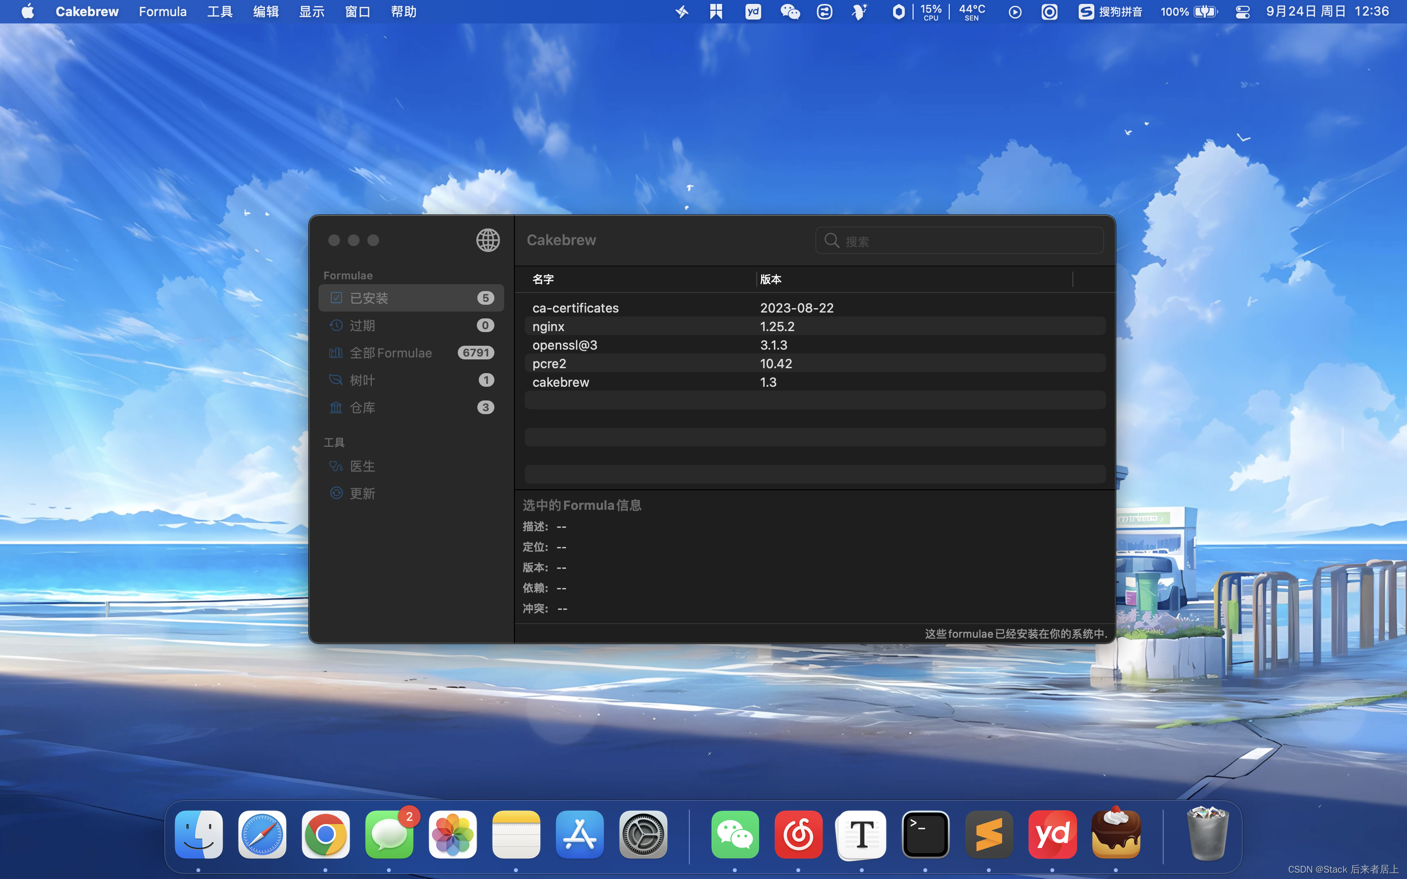Open the 窗口 menu
1407x879 pixels.
358,12
